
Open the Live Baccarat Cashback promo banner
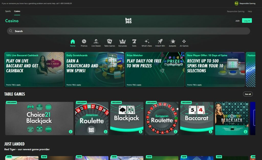pos(34,69)
